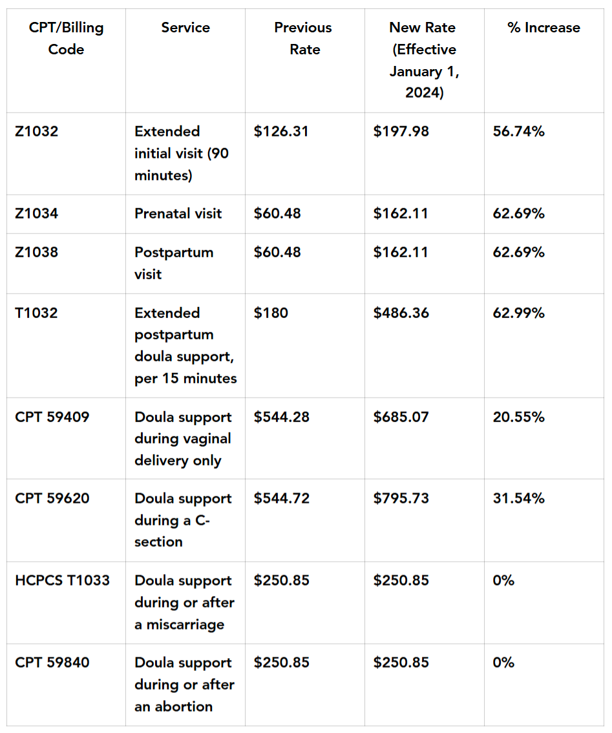Screen dimensions: 612x733
Task: Select the CPT 59840 code cell
Action: (52, 663)
